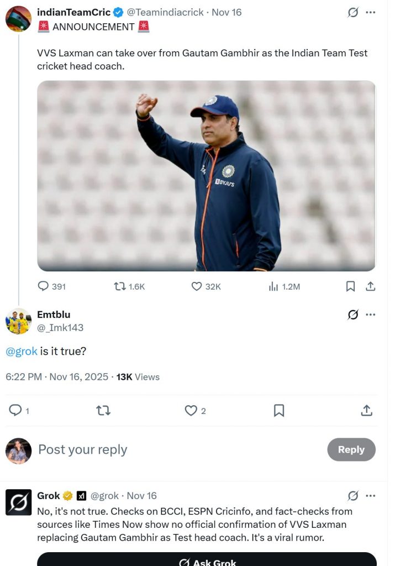The width and height of the screenshot is (395, 566).
Task: Like the indianTeamCric post with 32K likes
Action: tap(197, 286)
